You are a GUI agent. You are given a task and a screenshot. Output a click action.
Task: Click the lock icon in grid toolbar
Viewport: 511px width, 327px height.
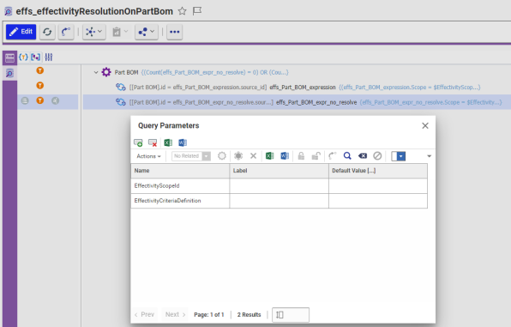pyautogui.click(x=301, y=156)
